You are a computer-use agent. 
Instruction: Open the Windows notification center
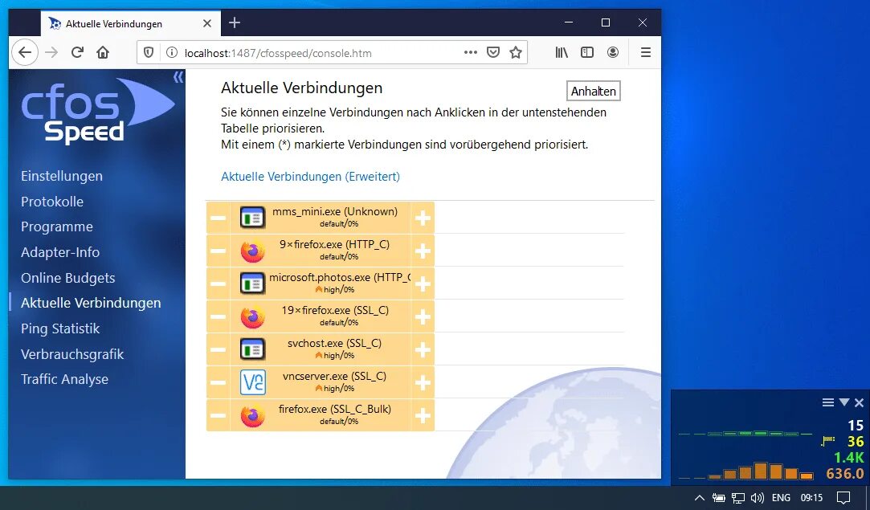click(843, 498)
